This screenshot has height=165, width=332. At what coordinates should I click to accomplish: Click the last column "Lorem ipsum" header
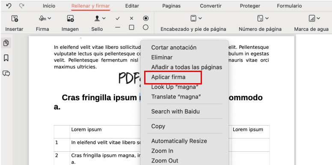(248, 129)
